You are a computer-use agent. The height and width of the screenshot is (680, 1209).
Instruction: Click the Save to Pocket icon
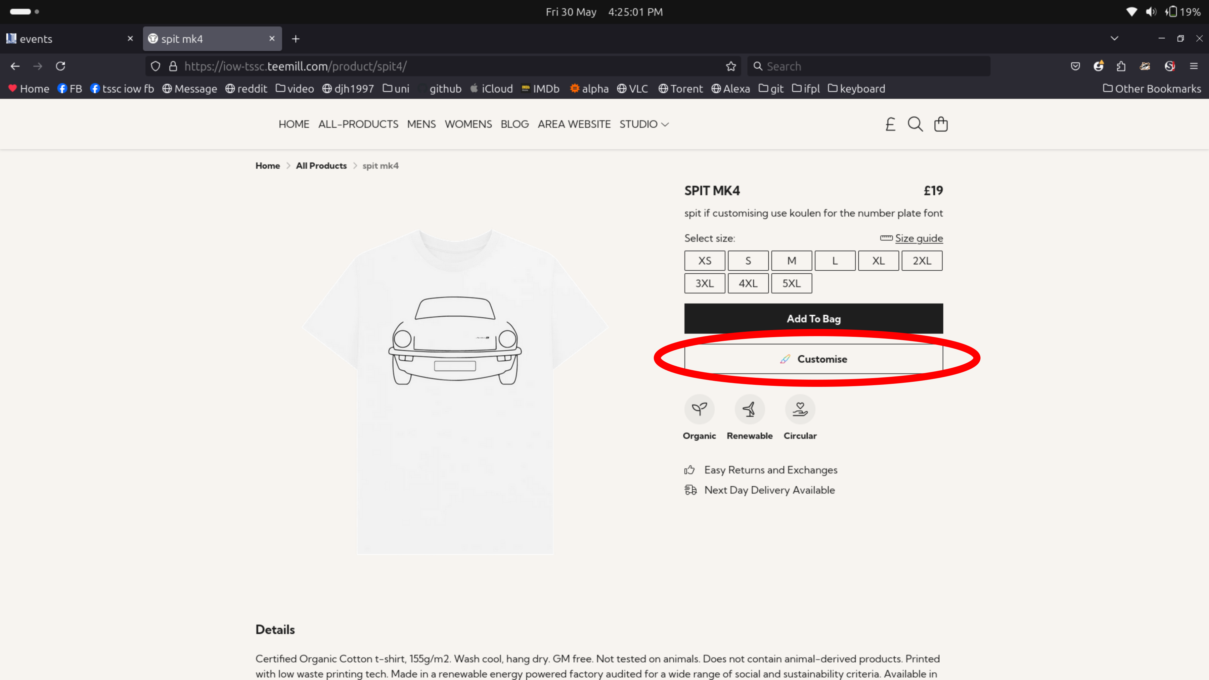(x=1075, y=66)
